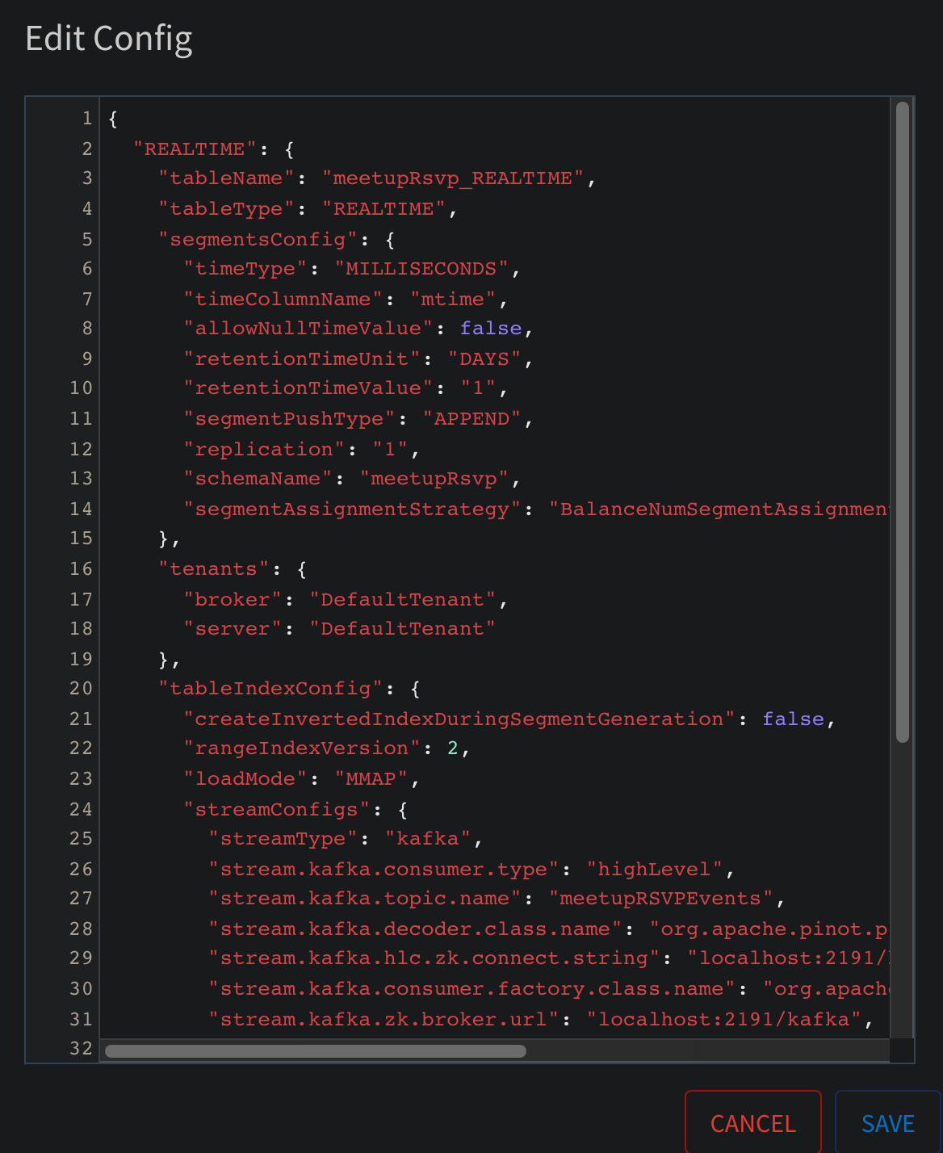
Task: Click the broker "DefaultTenant" value
Action: [403, 600]
